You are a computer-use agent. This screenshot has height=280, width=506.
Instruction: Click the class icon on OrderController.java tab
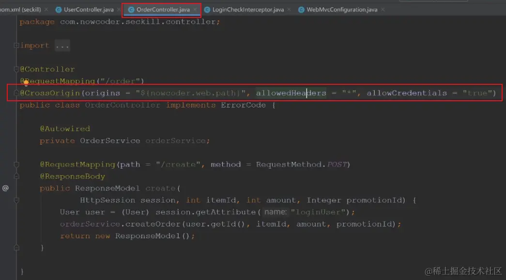[131, 10]
